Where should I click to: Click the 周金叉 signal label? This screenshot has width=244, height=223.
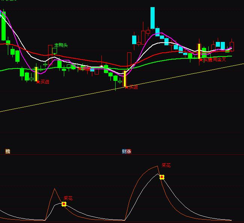click(220, 59)
